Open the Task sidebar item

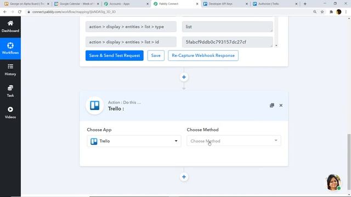(x=10, y=91)
